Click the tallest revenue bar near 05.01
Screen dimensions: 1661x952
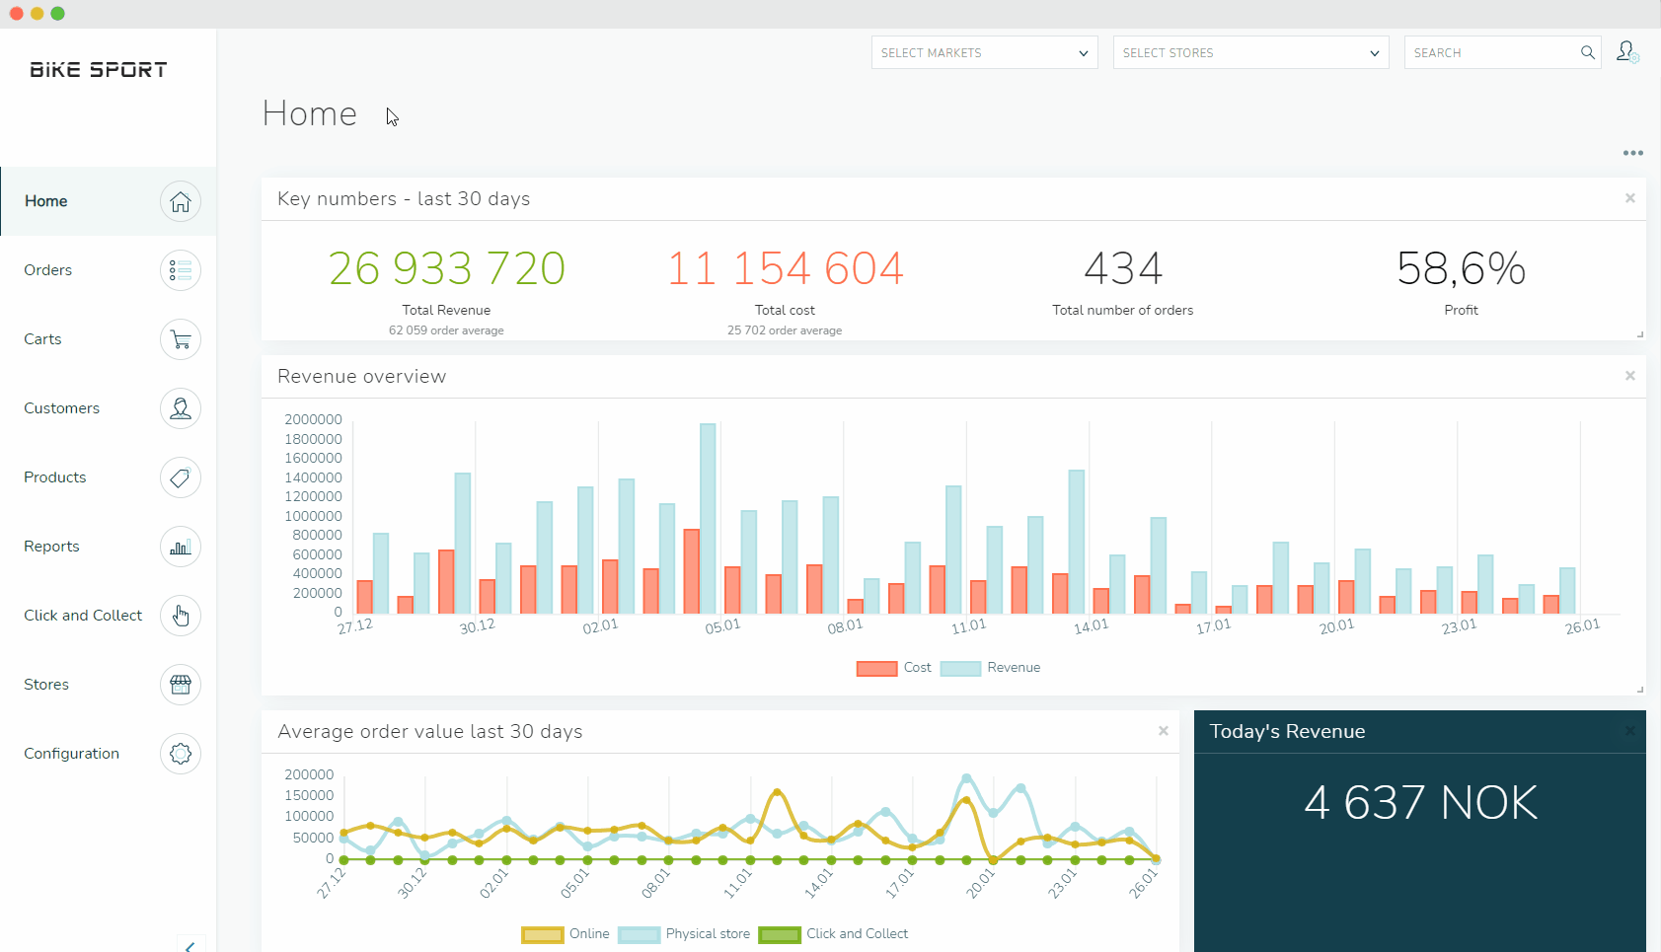coord(708,519)
